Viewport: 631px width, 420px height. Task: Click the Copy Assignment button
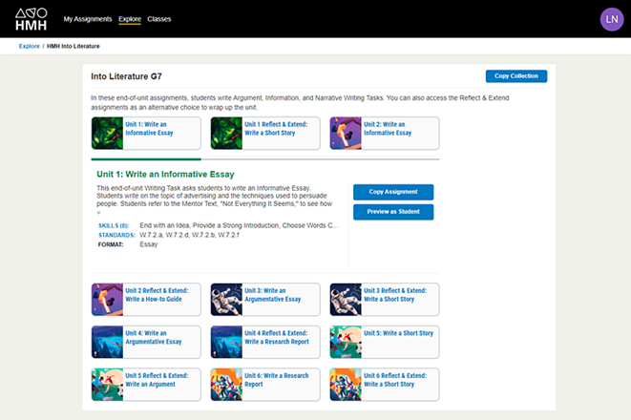coord(393,192)
